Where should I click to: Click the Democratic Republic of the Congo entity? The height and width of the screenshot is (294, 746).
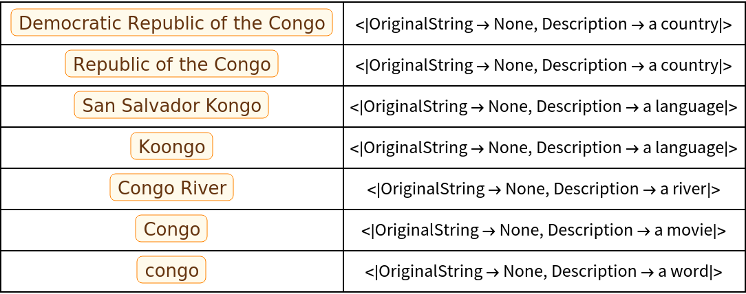tap(171, 23)
